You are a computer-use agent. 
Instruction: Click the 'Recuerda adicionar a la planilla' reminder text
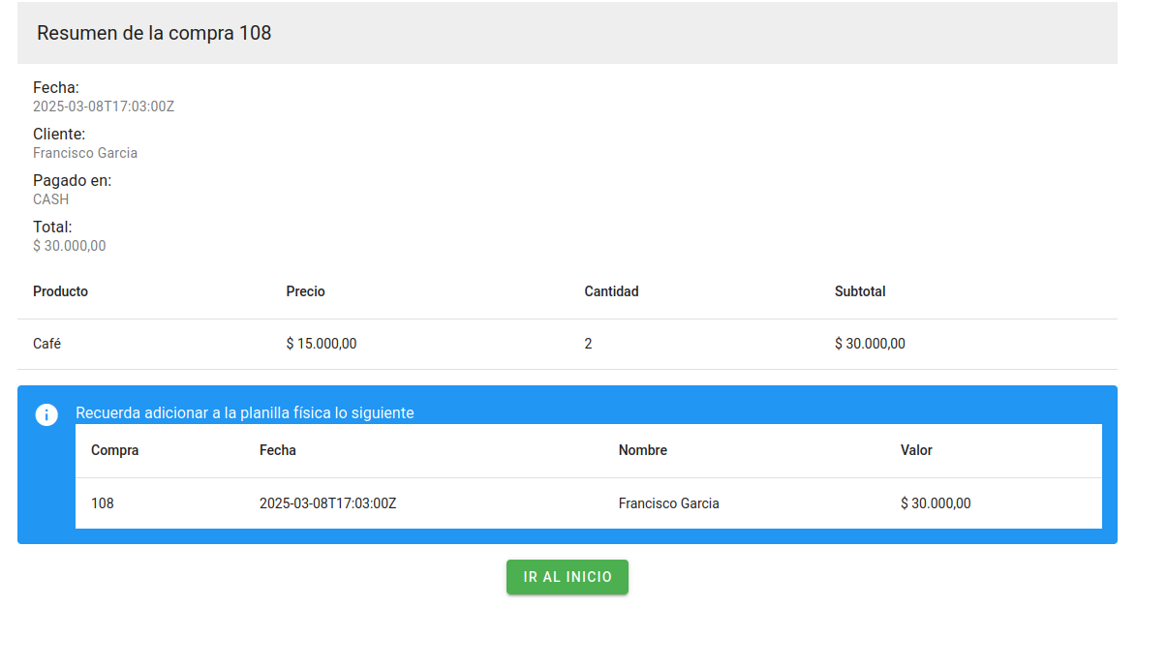point(244,413)
